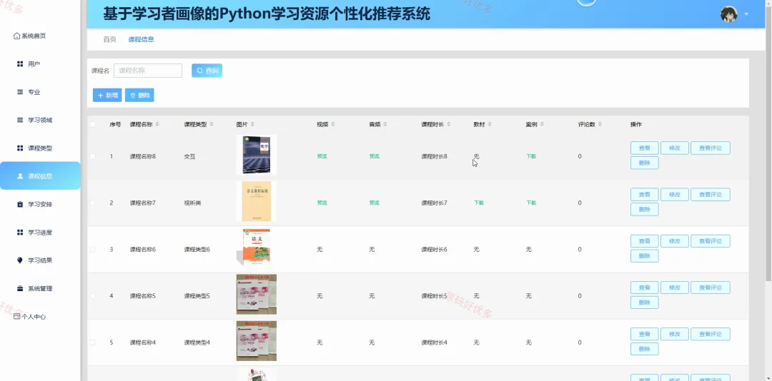Go to 首页 breadcrumb tab
Image resolution: width=772 pixels, height=381 pixels.
[x=110, y=39]
